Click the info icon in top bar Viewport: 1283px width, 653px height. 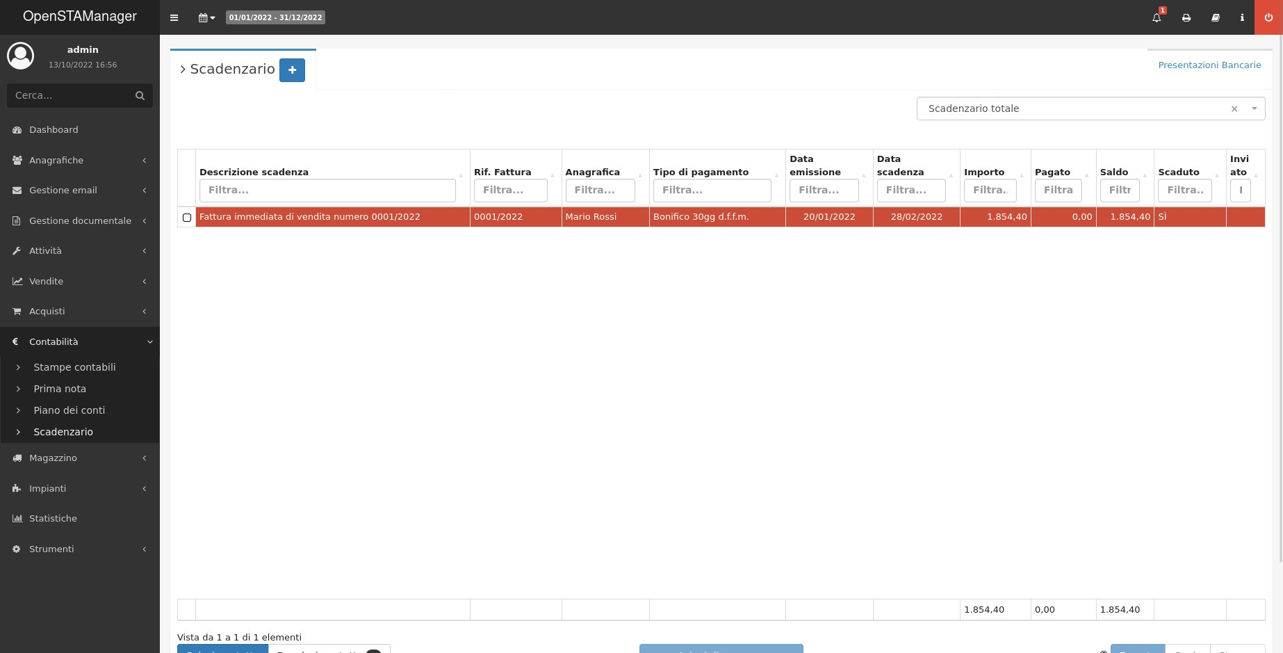[1242, 17]
